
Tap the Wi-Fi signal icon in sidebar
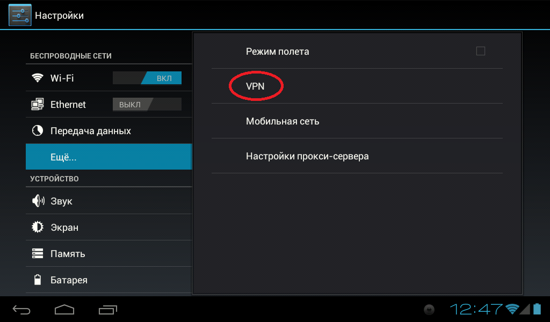(38, 77)
